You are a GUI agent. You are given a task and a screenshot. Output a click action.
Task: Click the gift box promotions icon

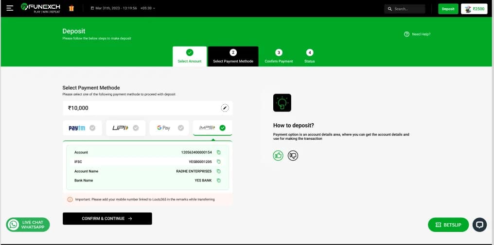(71, 8)
